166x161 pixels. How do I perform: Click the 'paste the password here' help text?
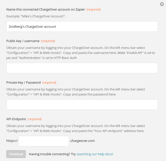(x=97, y=94)
